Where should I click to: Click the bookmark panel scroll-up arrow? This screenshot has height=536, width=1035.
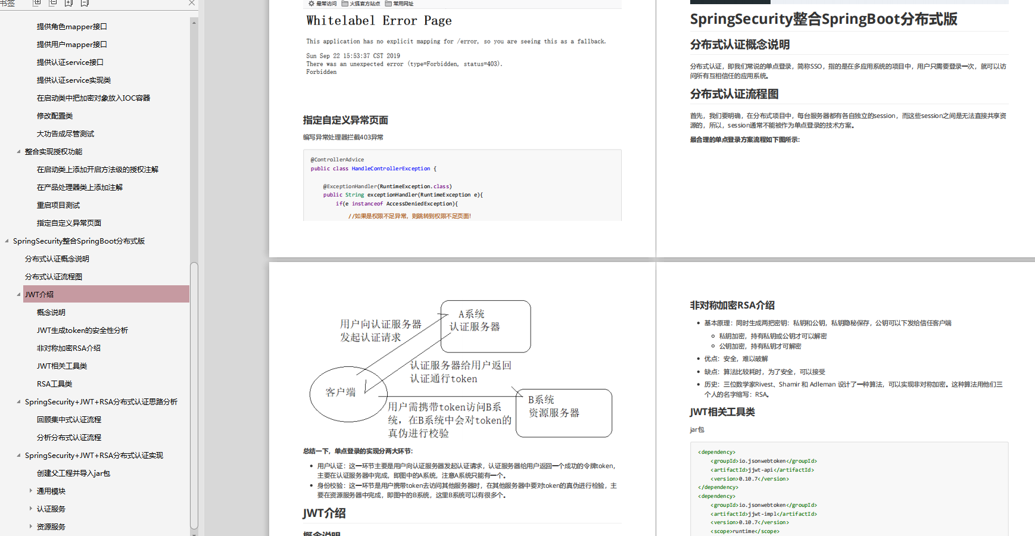point(194,23)
